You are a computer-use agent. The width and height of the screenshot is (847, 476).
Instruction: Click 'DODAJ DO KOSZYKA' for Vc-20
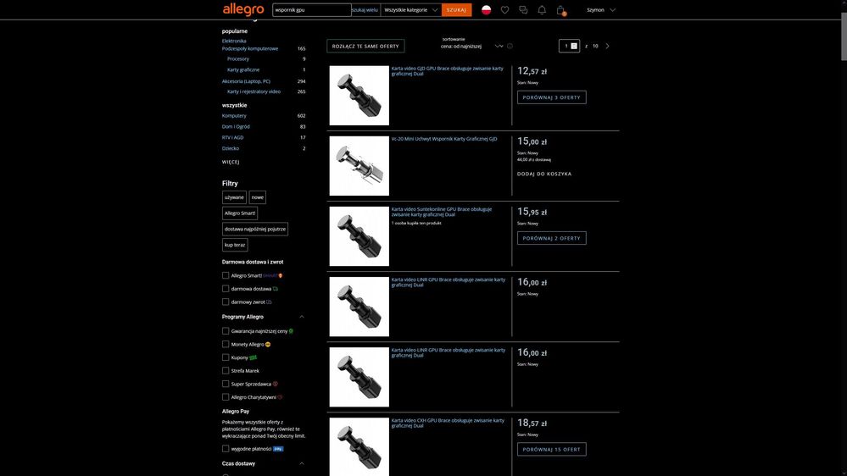coord(544,174)
